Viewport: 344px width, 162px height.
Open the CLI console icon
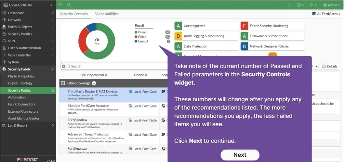(x=290, y=5)
